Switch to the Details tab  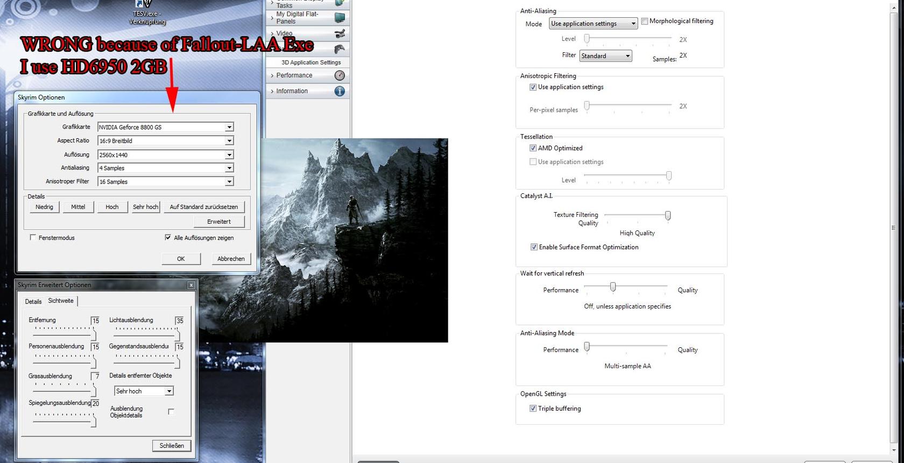point(33,301)
